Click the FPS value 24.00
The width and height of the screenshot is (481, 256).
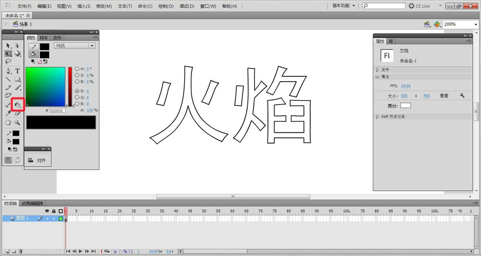[405, 86]
